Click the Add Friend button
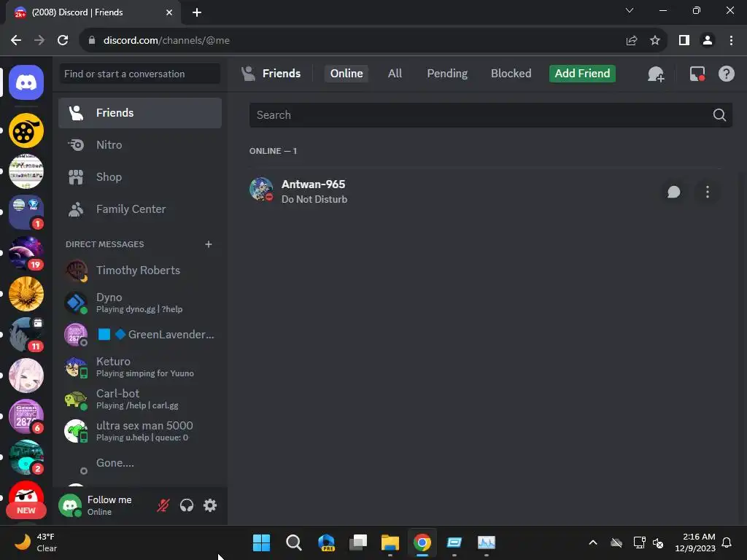The height and width of the screenshot is (560, 747). click(582, 74)
